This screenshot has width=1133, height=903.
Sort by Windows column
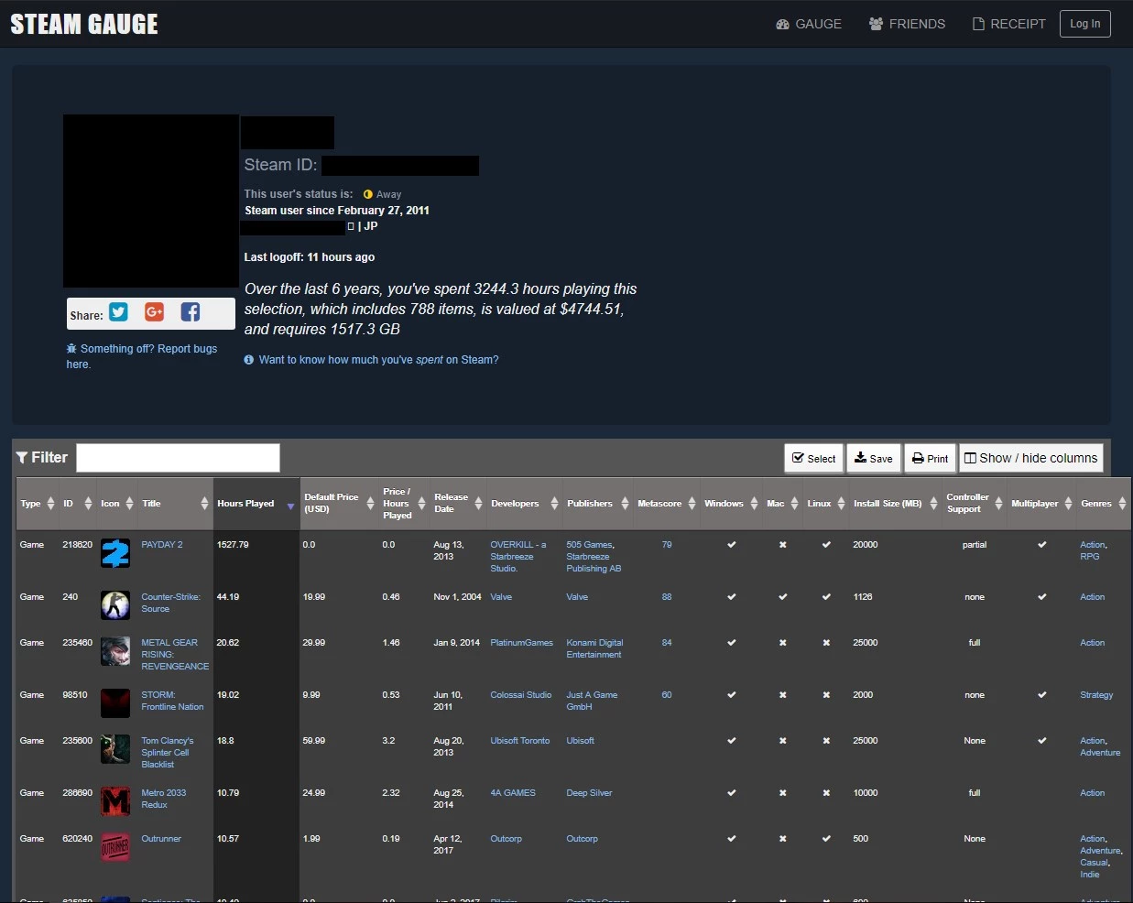point(731,504)
